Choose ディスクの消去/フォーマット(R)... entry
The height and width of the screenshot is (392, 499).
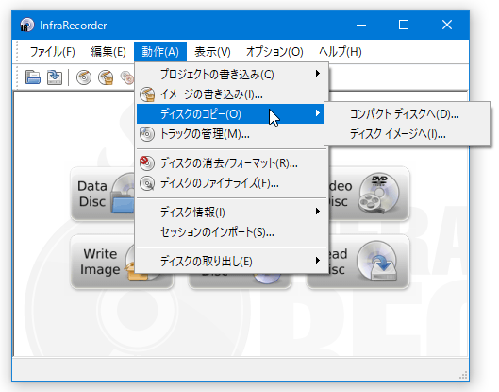[232, 163]
